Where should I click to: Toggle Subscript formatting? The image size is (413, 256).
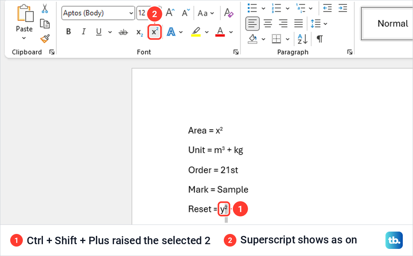pyautogui.click(x=140, y=32)
